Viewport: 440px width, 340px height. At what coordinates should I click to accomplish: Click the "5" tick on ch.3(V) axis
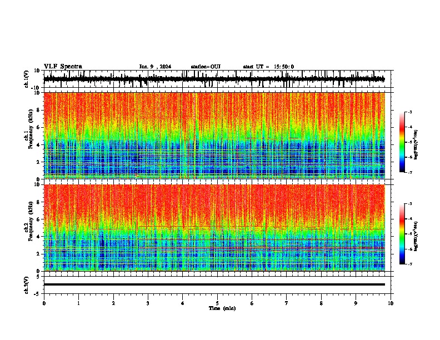(39, 277)
